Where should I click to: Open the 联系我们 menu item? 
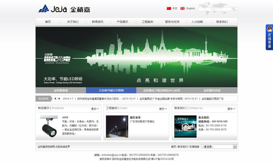tap(222, 22)
